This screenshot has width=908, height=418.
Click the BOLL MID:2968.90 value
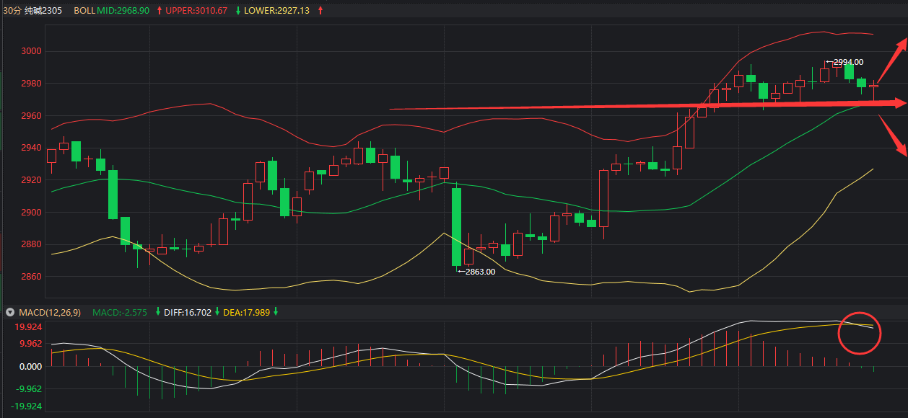coord(123,11)
